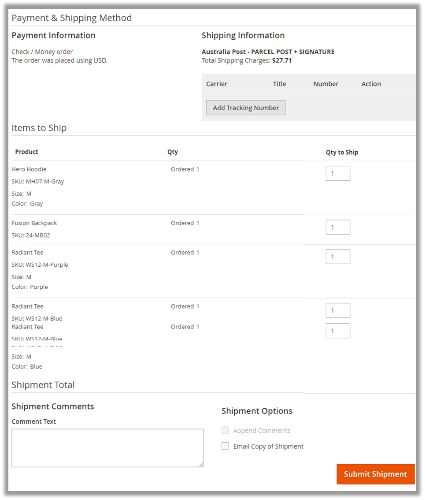
Task: Click the Product column header
Action: [26, 152]
